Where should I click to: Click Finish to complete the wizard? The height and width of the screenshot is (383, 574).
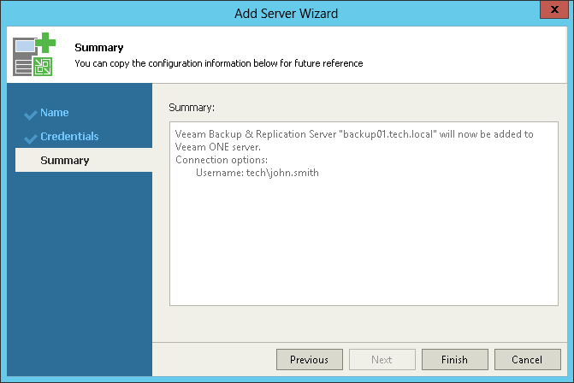454,360
